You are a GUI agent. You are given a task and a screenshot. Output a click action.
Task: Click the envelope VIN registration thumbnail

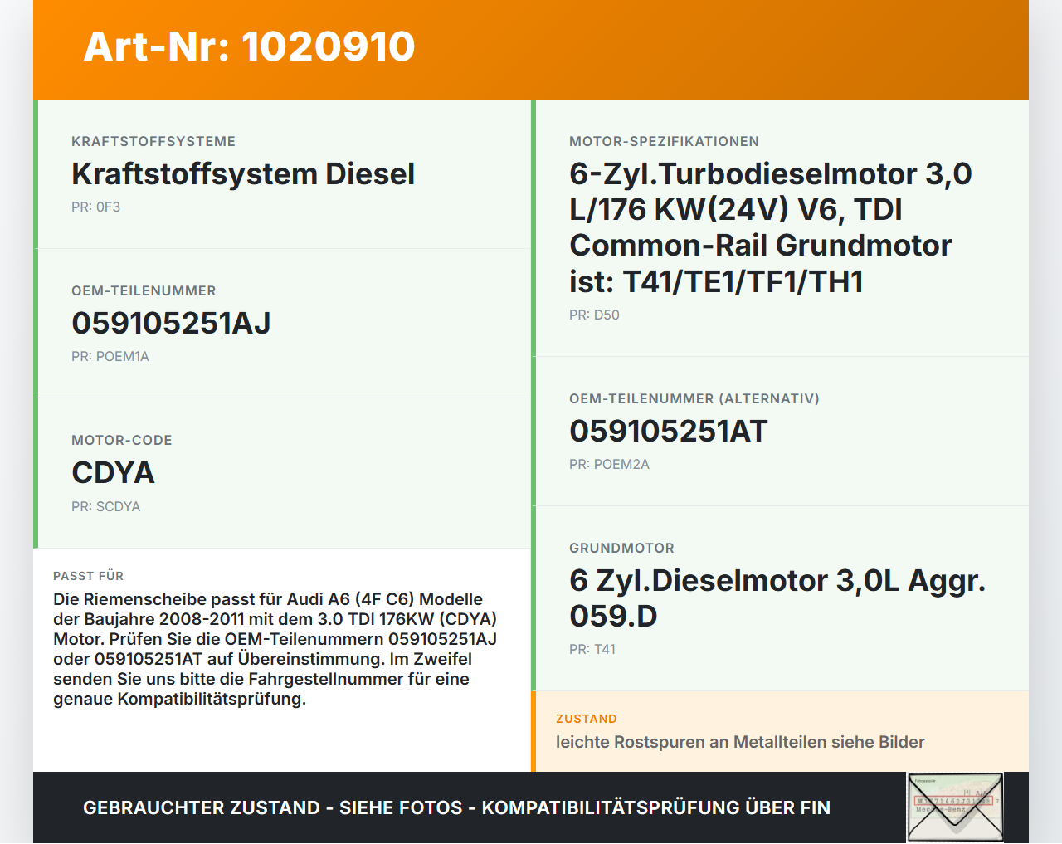955,807
